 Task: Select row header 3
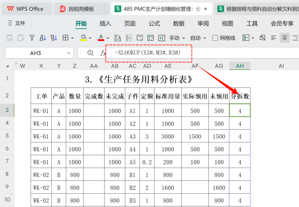pyautogui.click(x=7, y=110)
